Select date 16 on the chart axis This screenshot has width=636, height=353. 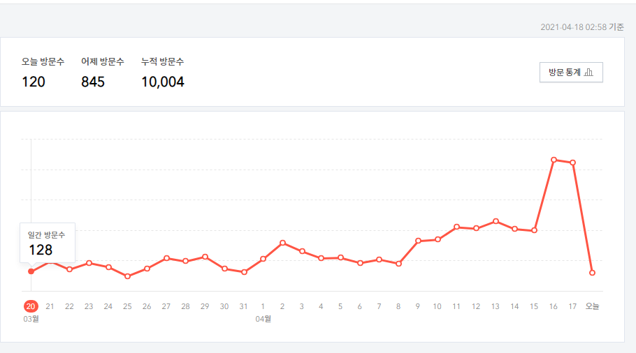(x=554, y=306)
